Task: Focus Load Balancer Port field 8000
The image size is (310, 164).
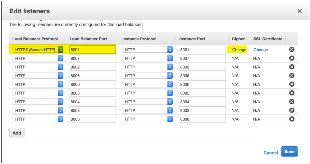Action: point(93,84)
